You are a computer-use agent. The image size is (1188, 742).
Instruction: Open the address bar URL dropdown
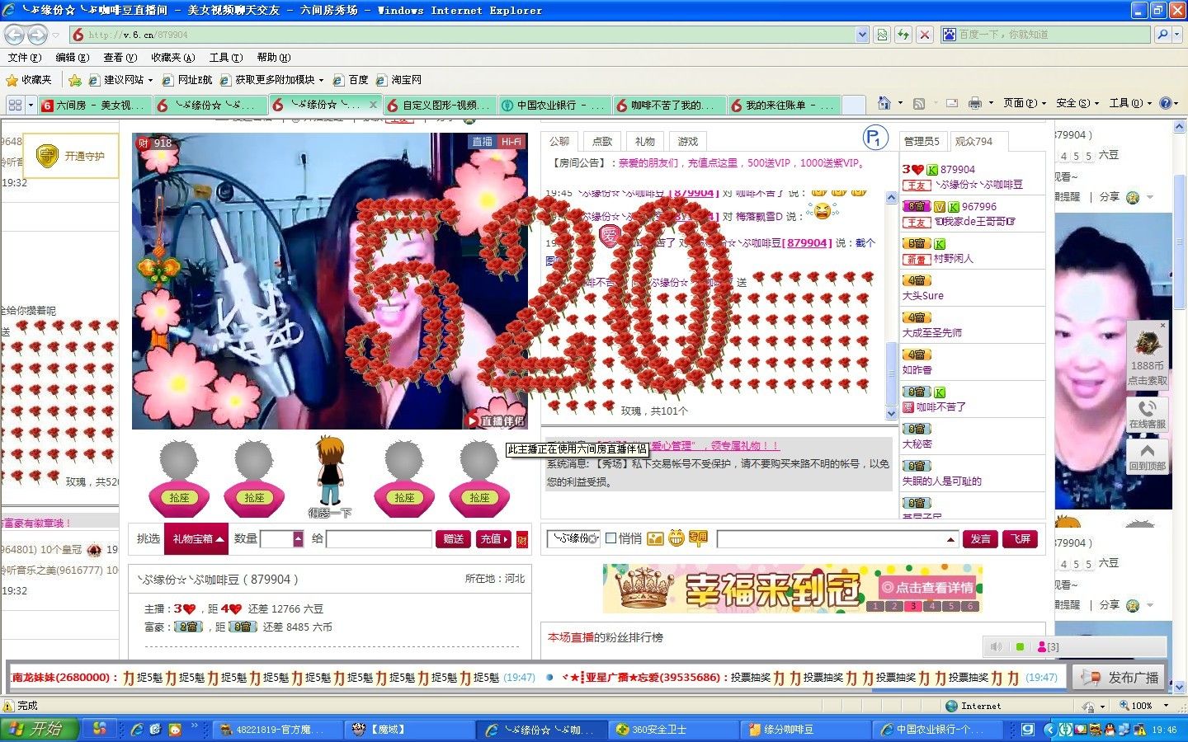coord(862,35)
